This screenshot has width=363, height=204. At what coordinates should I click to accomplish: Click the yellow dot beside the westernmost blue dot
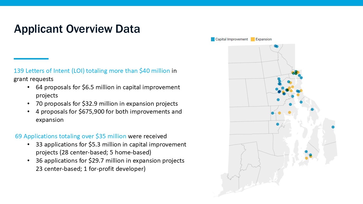[279, 113]
